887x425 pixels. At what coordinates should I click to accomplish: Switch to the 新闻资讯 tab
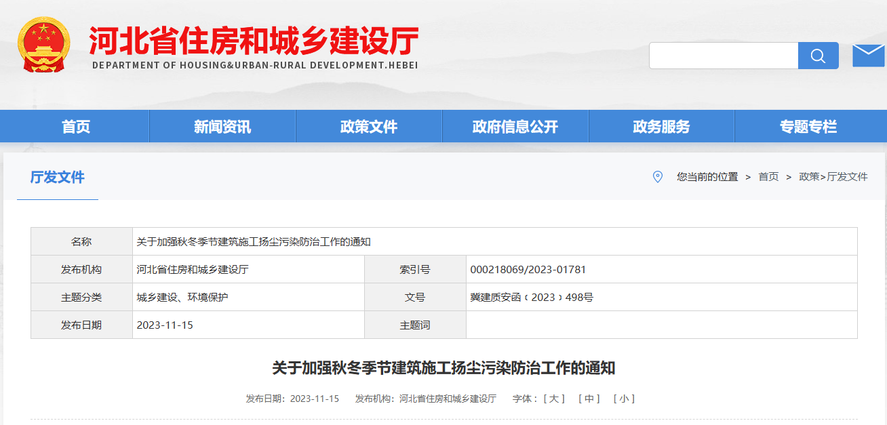pyautogui.click(x=222, y=125)
